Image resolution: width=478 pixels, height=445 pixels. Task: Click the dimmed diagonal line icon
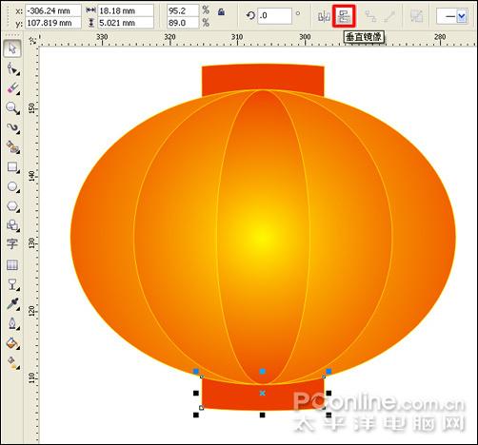(x=389, y=16)
